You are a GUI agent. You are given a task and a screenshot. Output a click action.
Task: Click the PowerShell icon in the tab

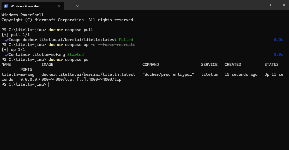pos(6,6)
